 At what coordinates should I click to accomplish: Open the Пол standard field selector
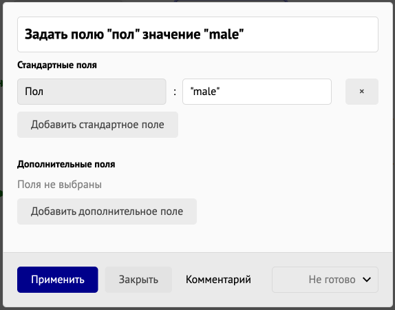[92, 92]
